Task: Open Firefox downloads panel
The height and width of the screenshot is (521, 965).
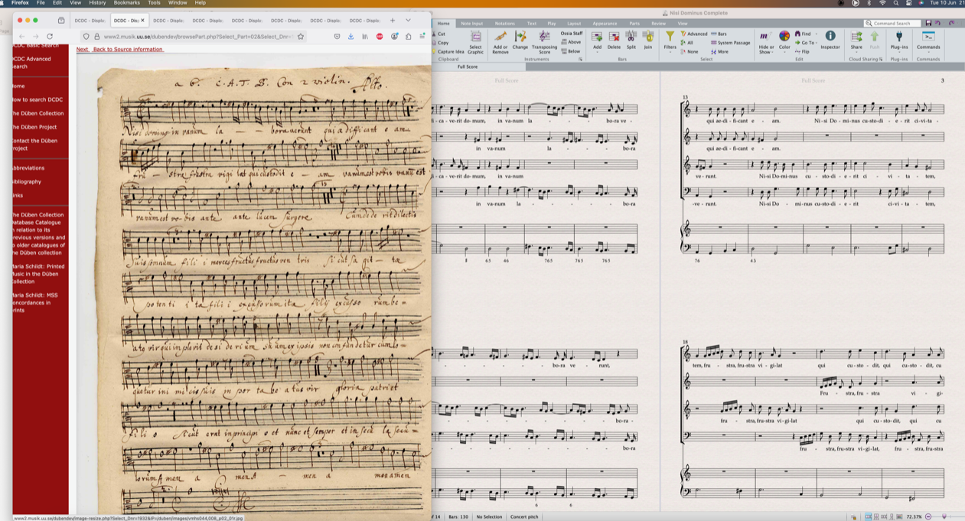Action: pyautogui.click(x=351, y=37)
